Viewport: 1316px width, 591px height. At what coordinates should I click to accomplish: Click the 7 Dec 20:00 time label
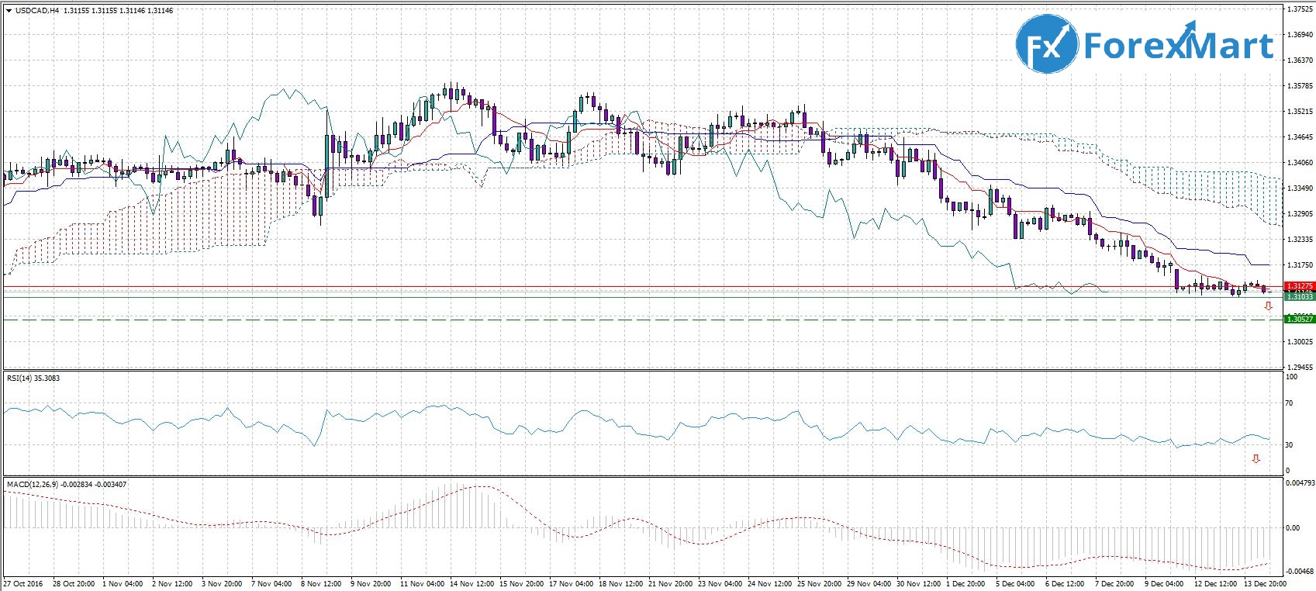(x=1114, y=584)
